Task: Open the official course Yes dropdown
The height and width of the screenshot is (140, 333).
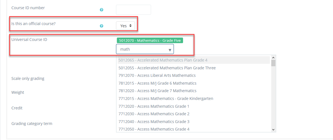Action: point(125,26)
